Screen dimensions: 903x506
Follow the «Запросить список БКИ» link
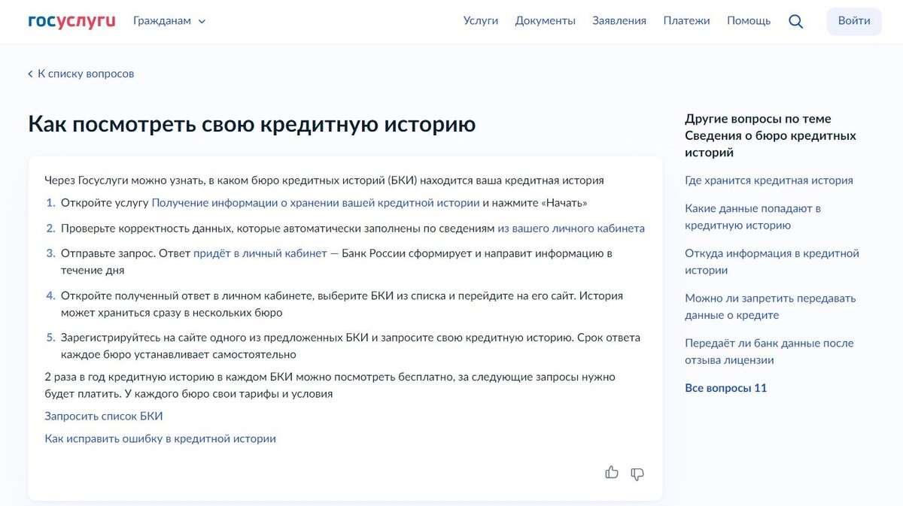click(x=103, y=416)
